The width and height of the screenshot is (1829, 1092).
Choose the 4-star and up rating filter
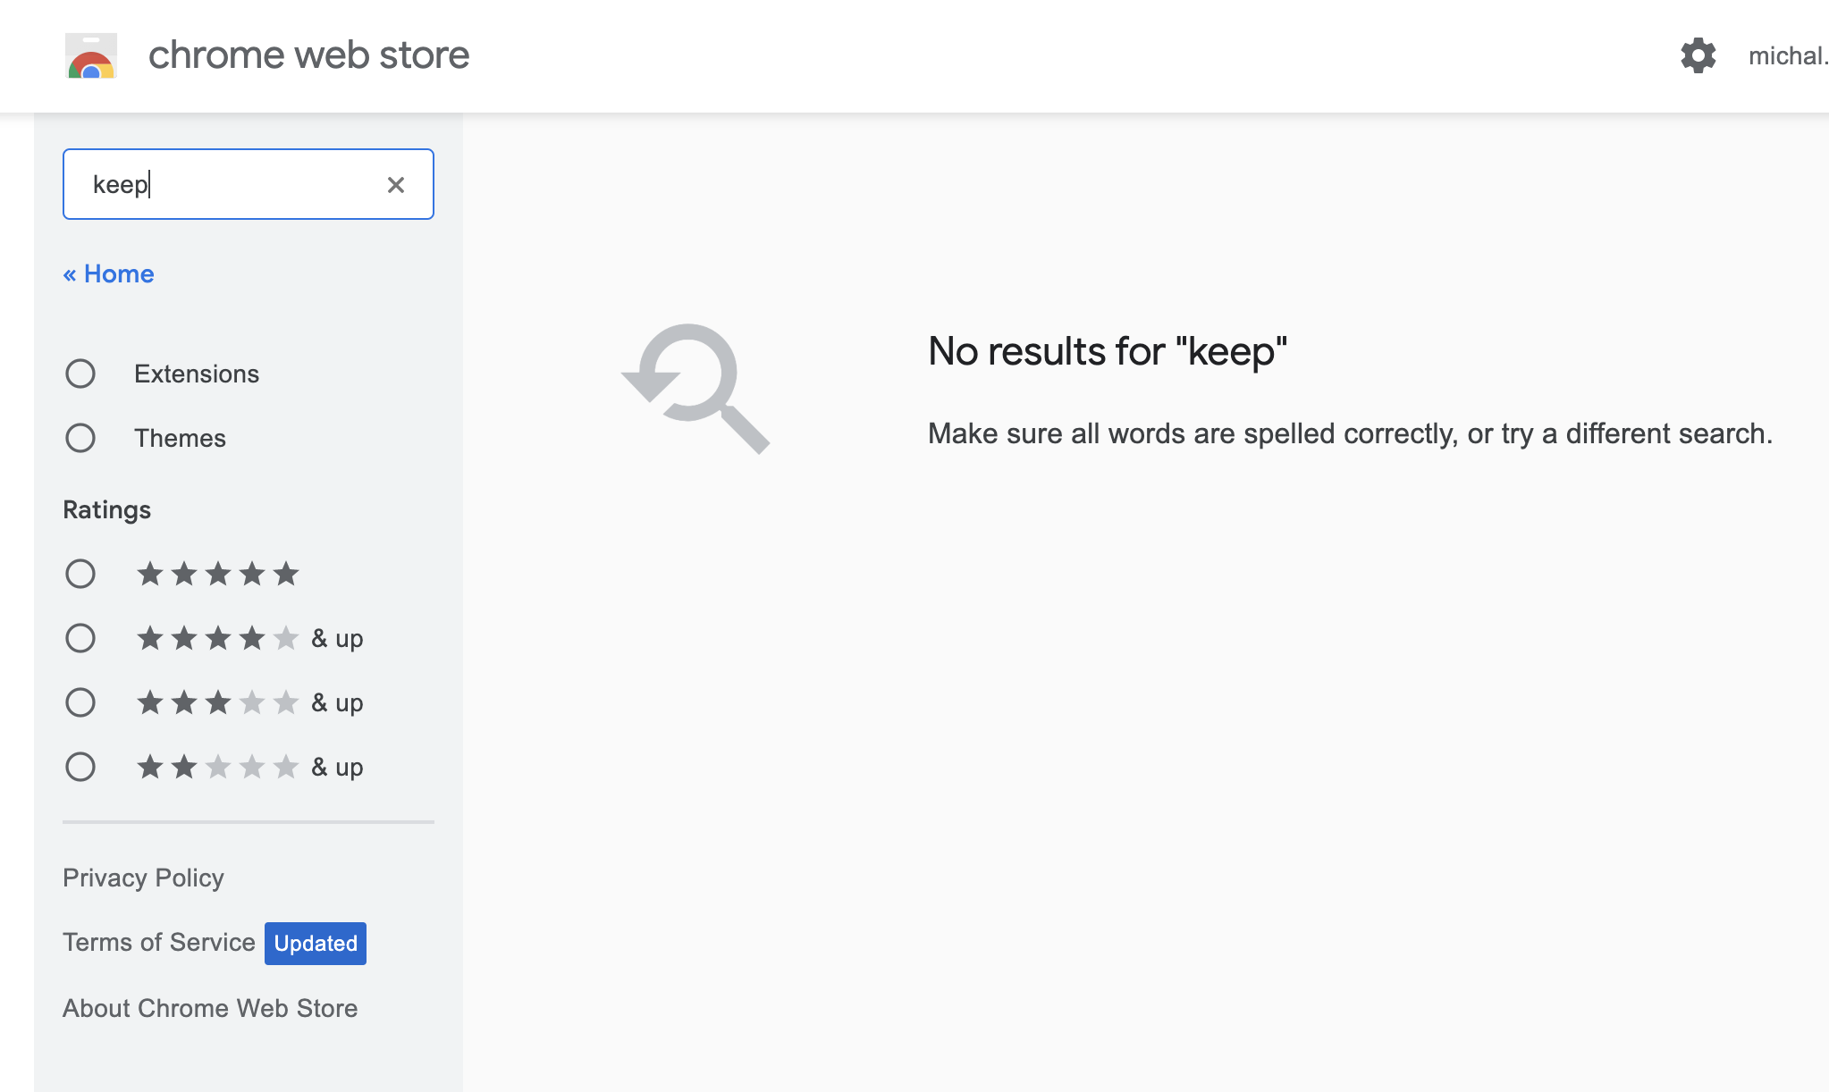coord(81,638)
